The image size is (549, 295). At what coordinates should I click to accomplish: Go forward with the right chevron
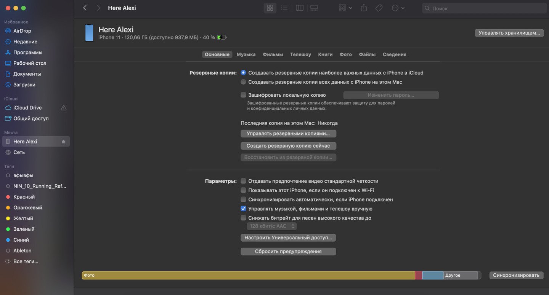98,8
